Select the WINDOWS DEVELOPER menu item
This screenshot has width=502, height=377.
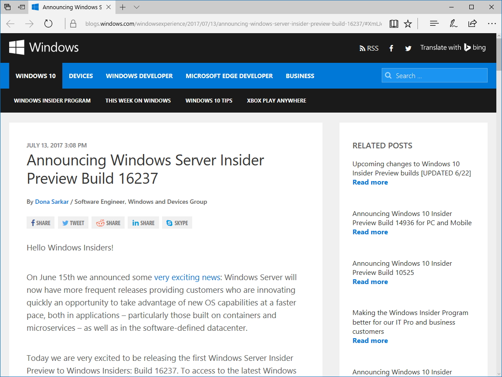pyautogui.click(x=139, y=75)
